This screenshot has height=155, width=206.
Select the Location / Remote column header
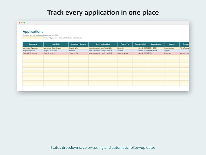click(x=78, y=44)
